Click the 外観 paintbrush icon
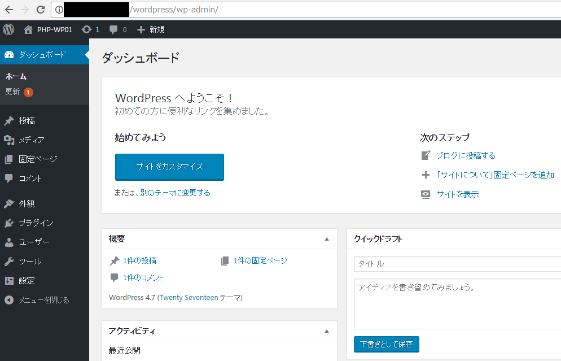The image size is (561, 361). (x=9, y=204)
